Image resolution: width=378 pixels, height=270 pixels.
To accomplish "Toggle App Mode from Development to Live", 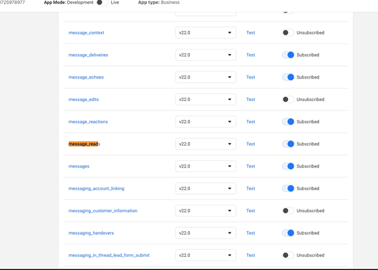I will pos(102,3).
